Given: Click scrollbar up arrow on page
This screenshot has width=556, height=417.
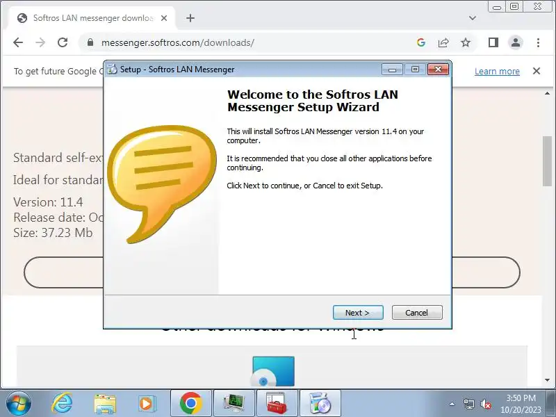Looking at the screenshot, I should pyautogui.click(x=547, y=93).
